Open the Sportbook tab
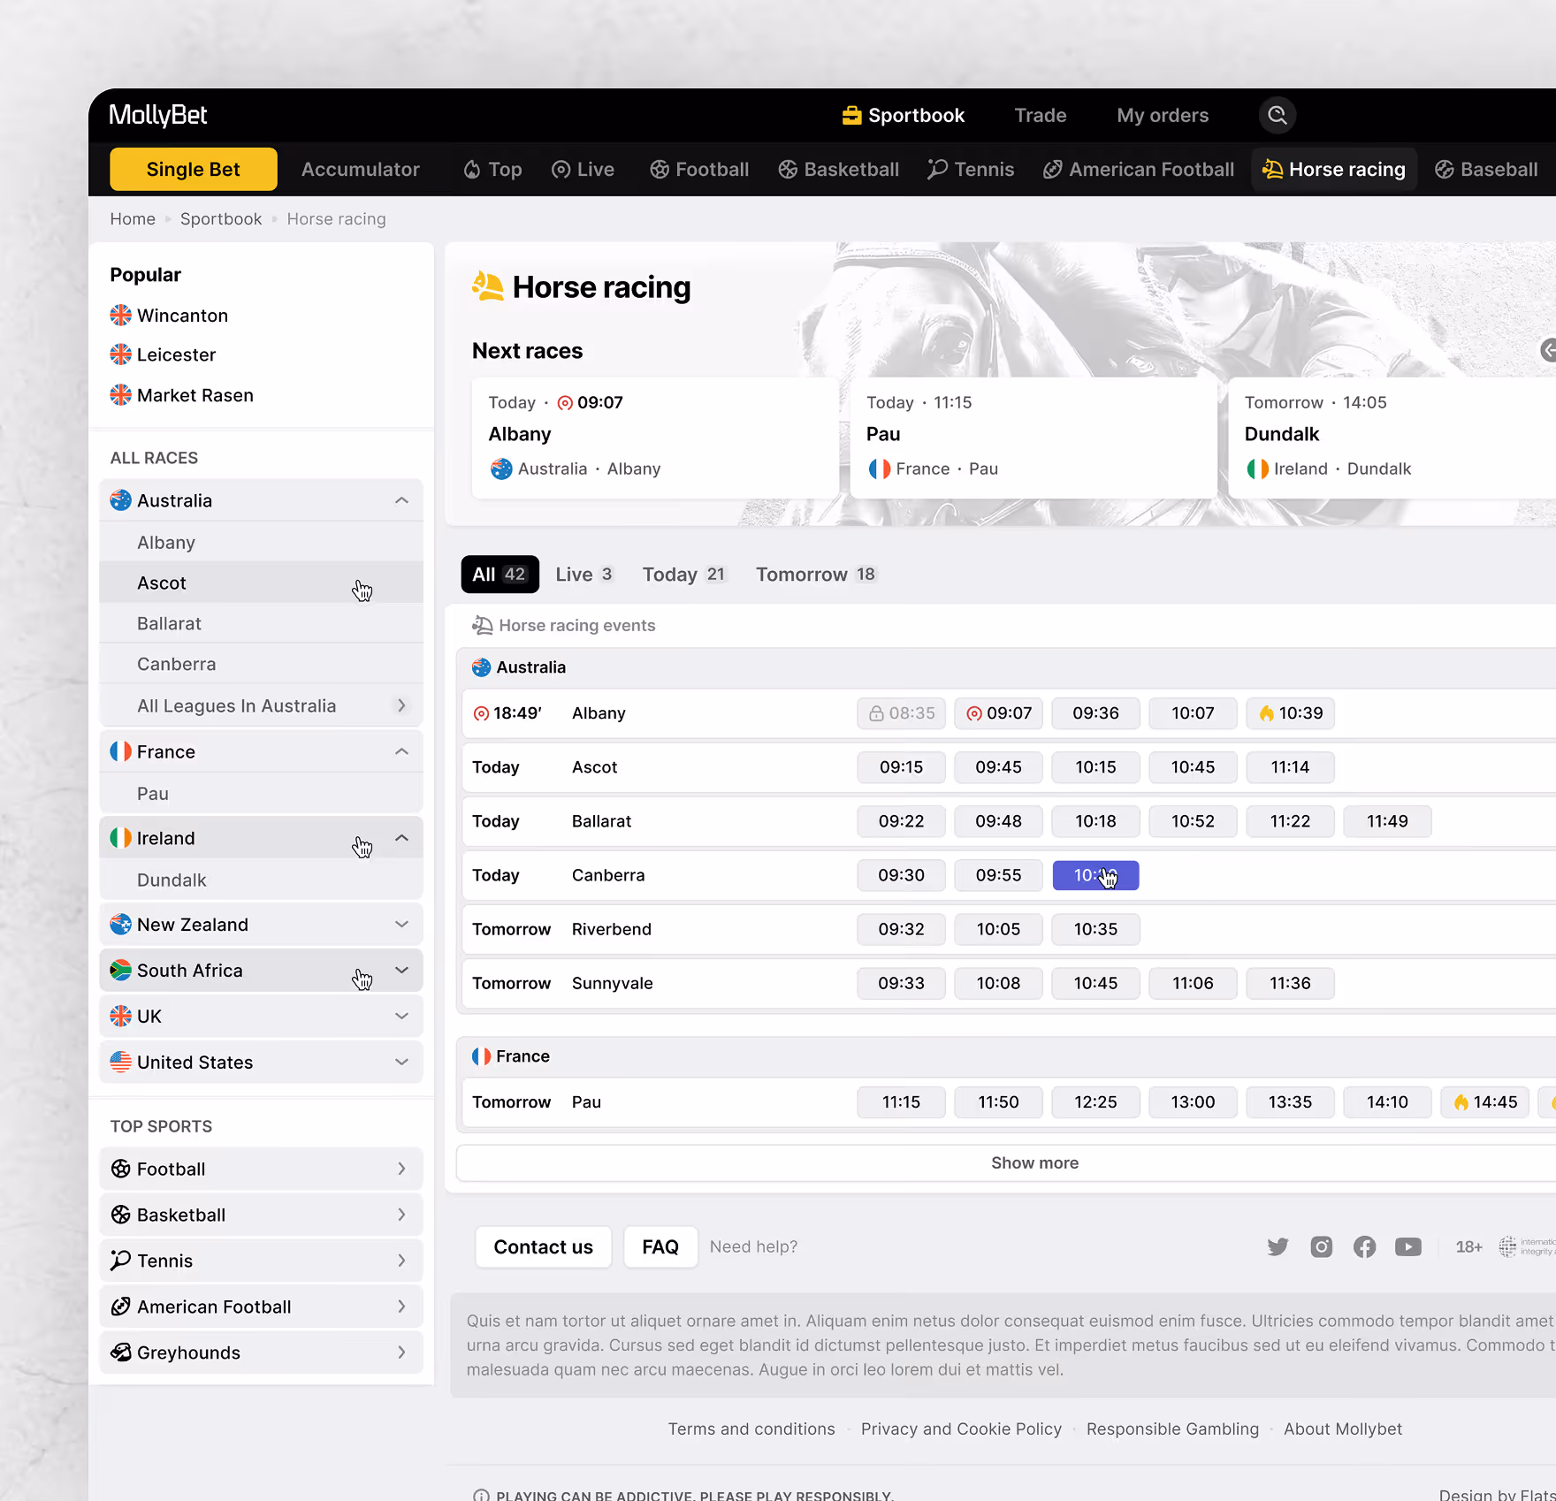1556x1501 pixels. [903, 115]
